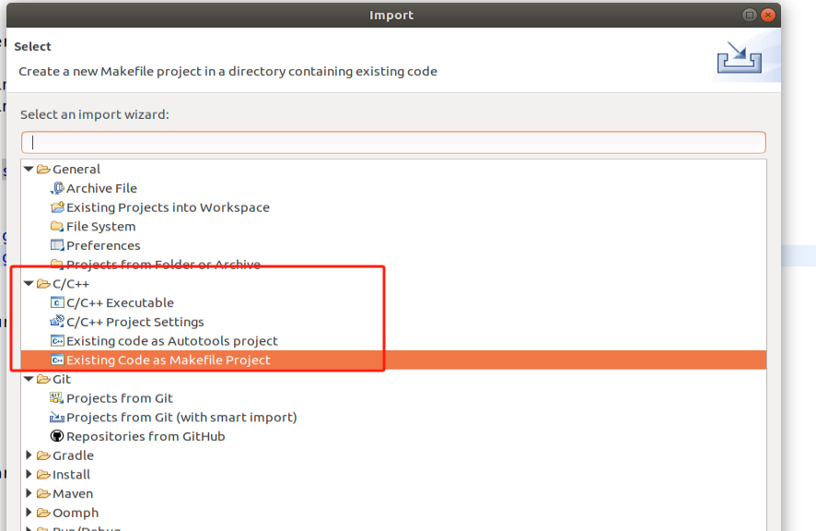Click the General folder icon
This screenshot has width=816, height=531.
pyautogui.click(x=43, y=170)
